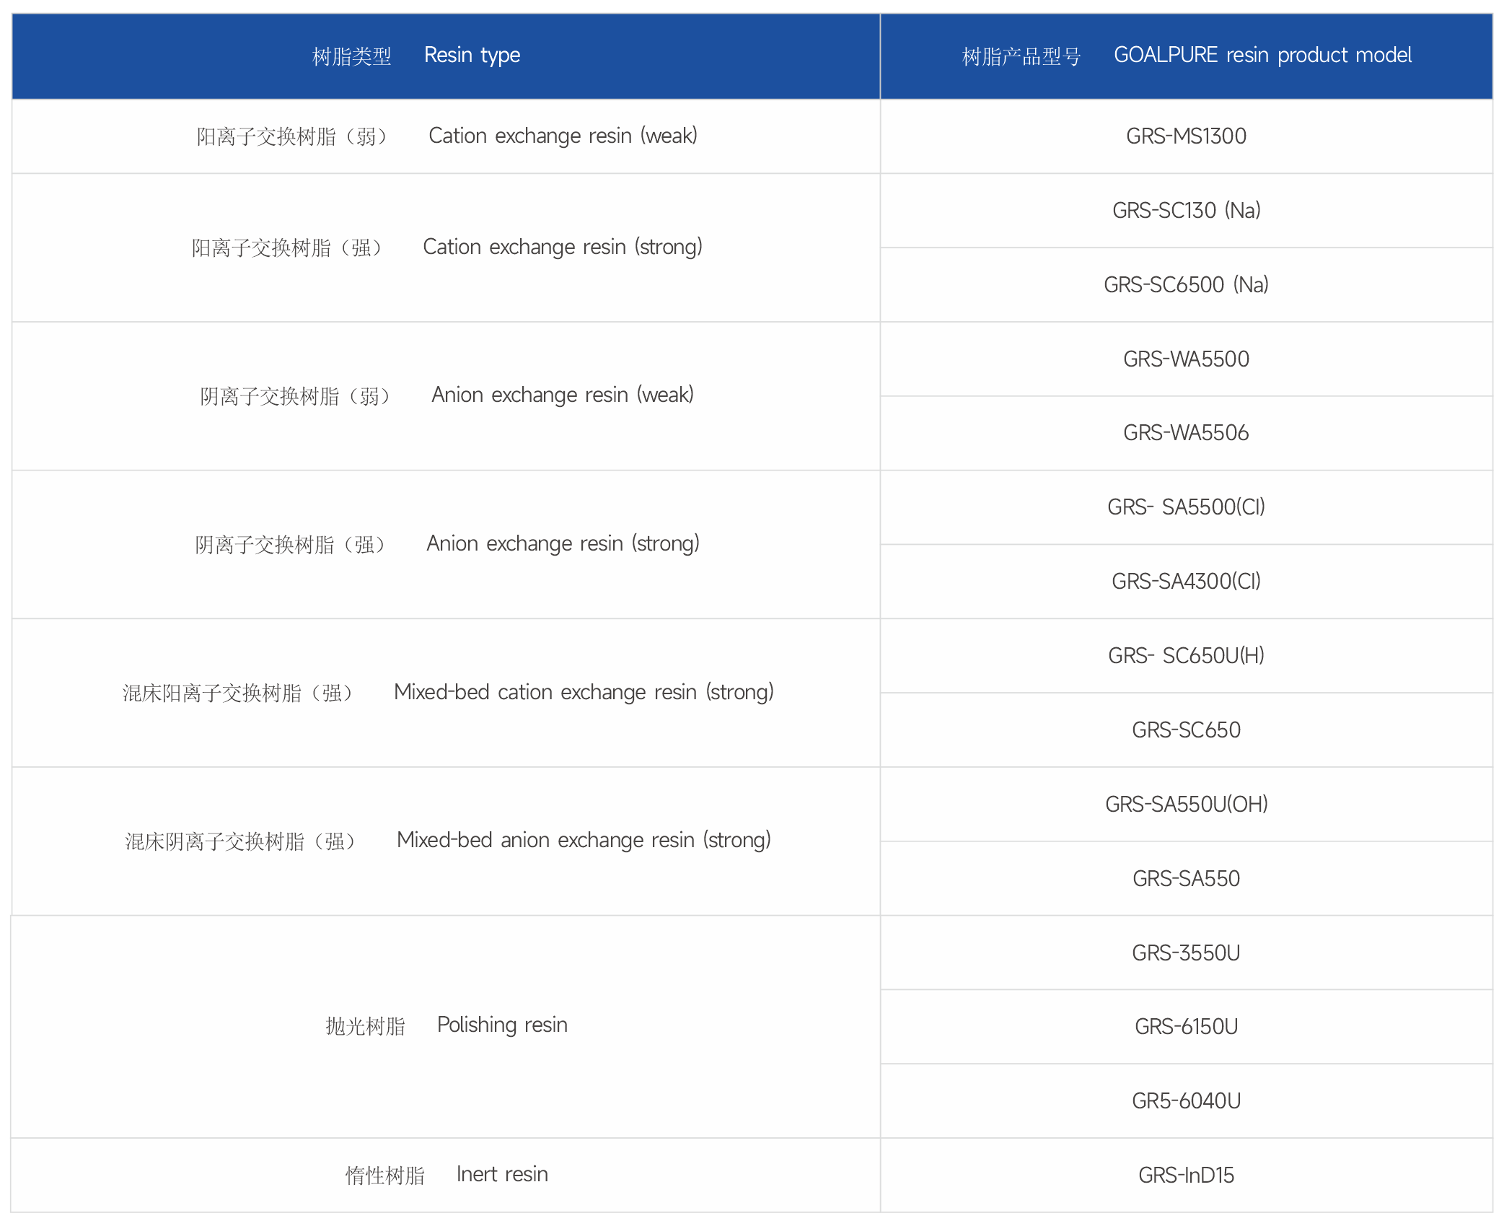Viewport: 1504px width, 1226px height.
Task: Click the 'Resin type' column header
Action: 446,56
